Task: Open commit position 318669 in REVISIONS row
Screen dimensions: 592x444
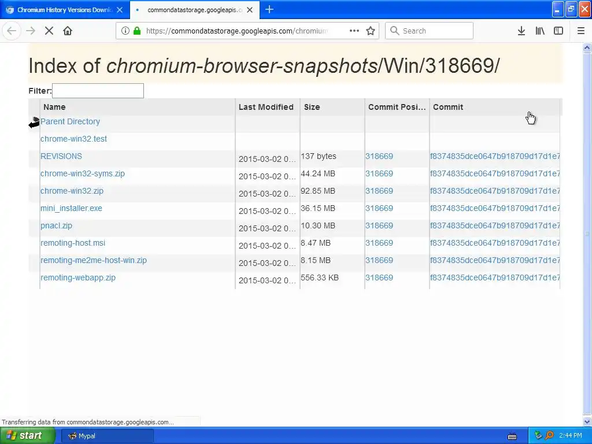Action: pos(379,156)
